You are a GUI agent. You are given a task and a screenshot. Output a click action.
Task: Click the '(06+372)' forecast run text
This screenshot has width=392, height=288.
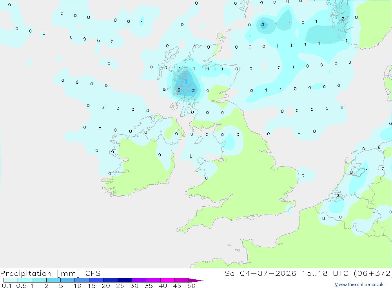(x=373, y=273)
